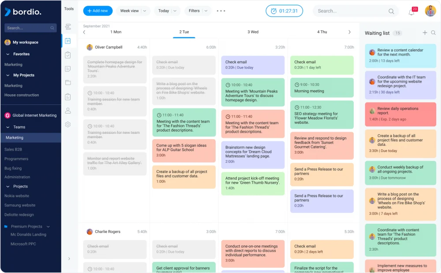This screenshot has height=273, width=441.
Task: Open Global Internet Marketing workspace
Action: pos(31,115)
